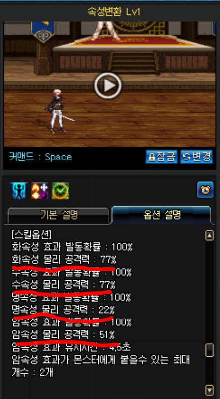
Task: Click the 변경 change button
Action: pos(196,157)
